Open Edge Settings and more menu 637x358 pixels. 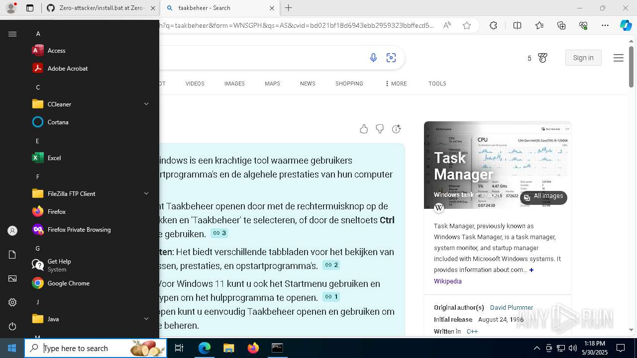pos(605,25)
